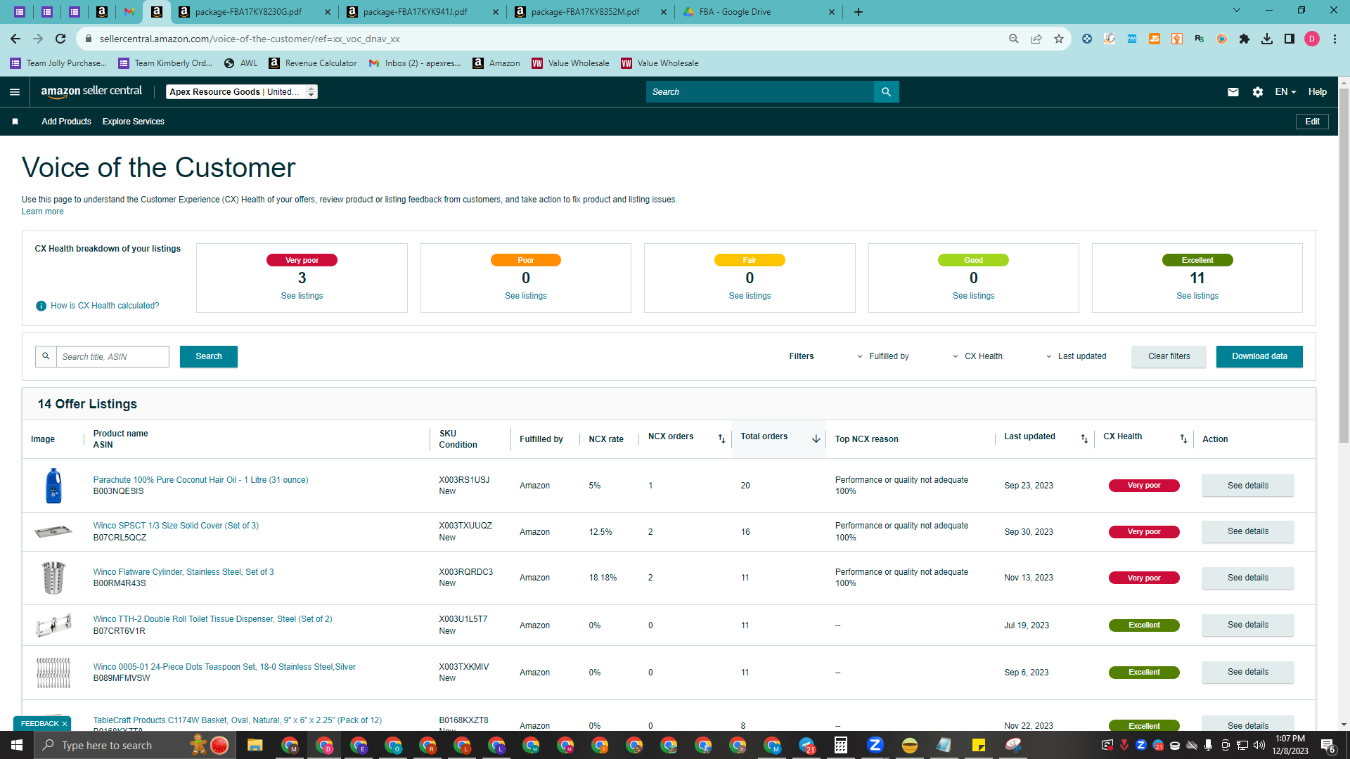This screenshot has width=1350, height=759.
Task: Open Parachute Coconut Hair Oil product link
Action: [x=200, y=480]
